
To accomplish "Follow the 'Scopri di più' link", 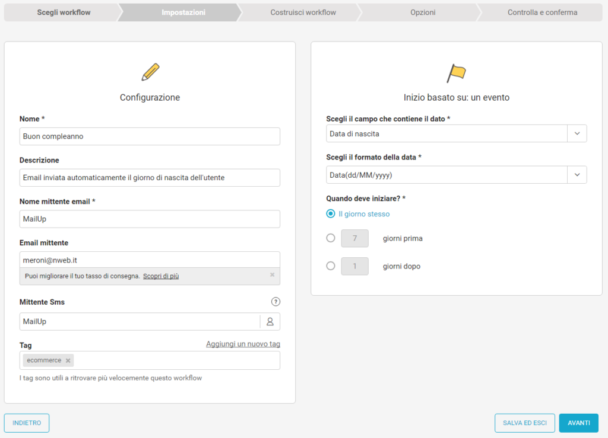I will (x=161, y=276).
